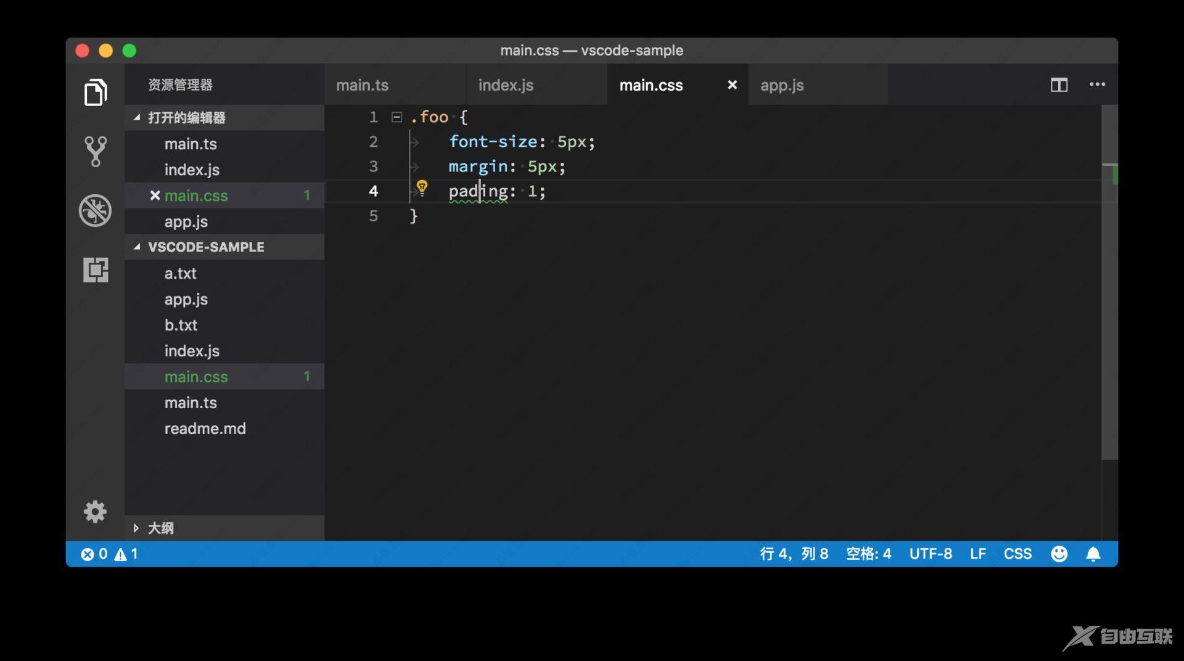Click the yellow macOS minimize button
This screenshot has height=661, width=1184.
105,51
